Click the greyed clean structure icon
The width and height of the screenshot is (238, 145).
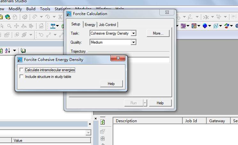(x=206, y=17)
